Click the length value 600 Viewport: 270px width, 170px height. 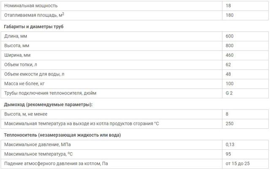pos(229,36)
